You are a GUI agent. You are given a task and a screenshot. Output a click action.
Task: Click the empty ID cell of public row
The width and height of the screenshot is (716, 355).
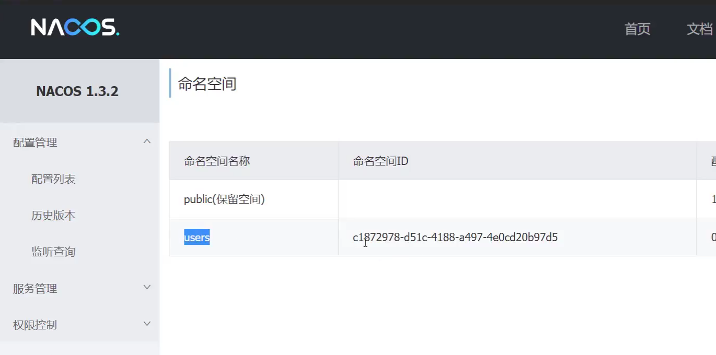point(516,199)
